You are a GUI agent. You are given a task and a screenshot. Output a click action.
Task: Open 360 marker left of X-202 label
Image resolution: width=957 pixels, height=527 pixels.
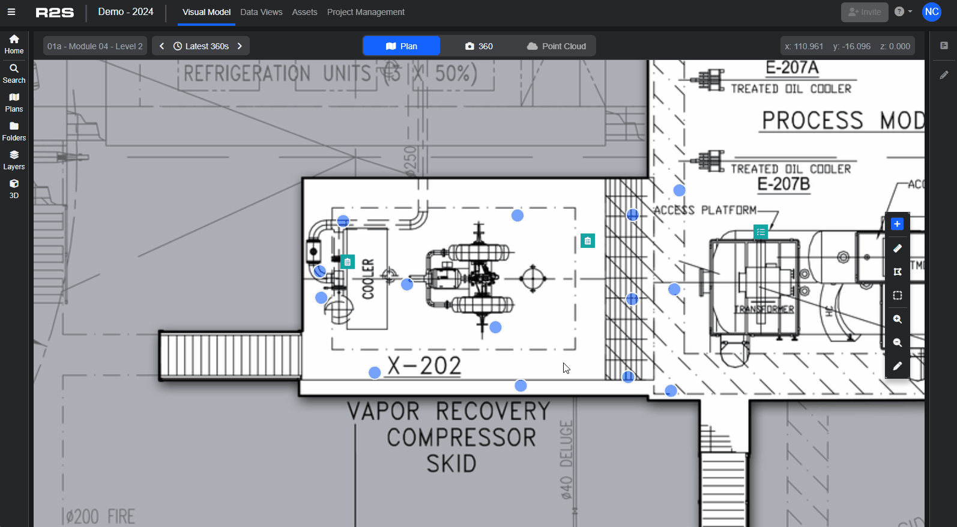pyautogui.click(x=375, y=373)
